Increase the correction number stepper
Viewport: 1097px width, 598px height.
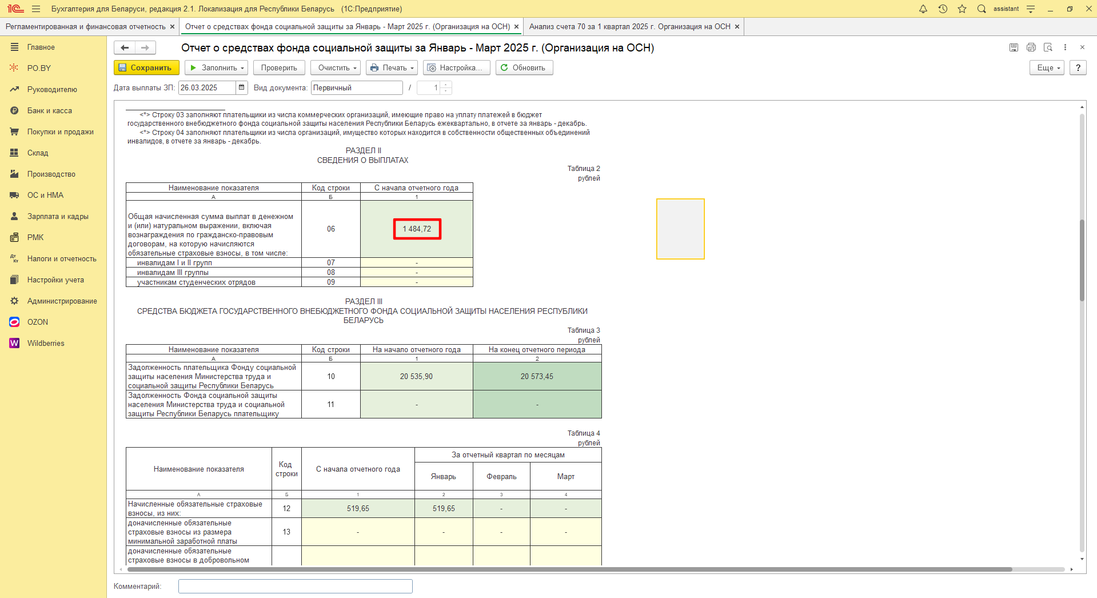[446, 85]
